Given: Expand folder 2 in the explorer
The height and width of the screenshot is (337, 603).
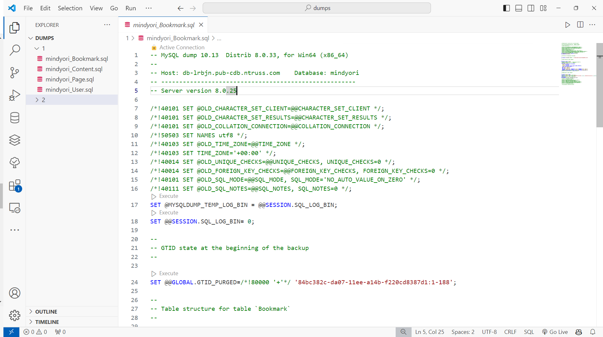Looking at the screenshot, I should point(43,100).
